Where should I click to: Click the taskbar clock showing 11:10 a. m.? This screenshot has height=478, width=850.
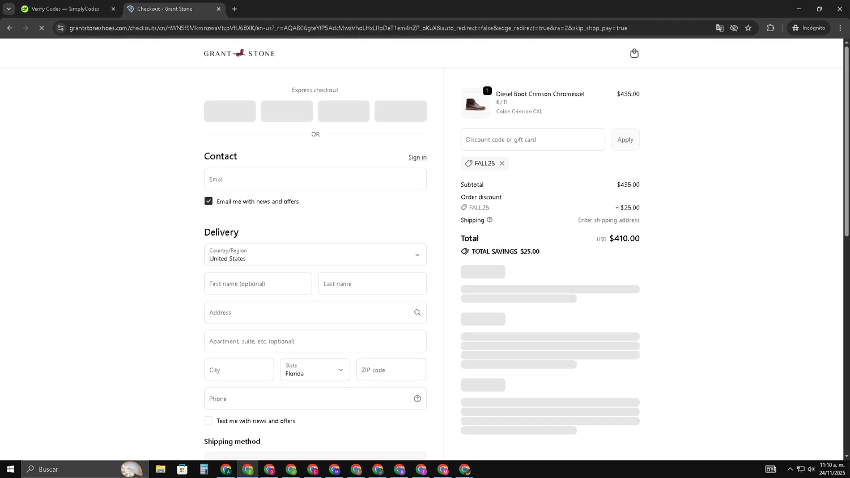coord(832,469)
